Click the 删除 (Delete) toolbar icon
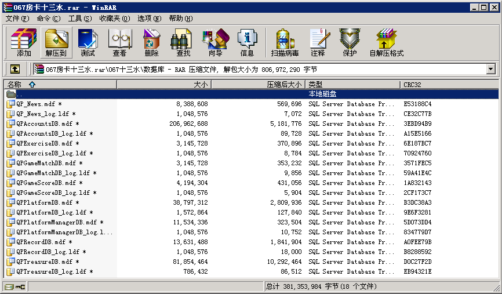The width and height of the screenshot is (502, 294). [x=151, y=42]
